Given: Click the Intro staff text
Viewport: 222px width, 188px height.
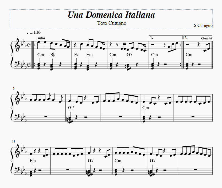Looking at the screenshot, I should click(41, 38).
